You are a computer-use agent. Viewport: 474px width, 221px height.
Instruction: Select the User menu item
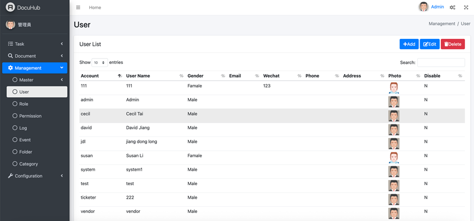pos(37,92)
